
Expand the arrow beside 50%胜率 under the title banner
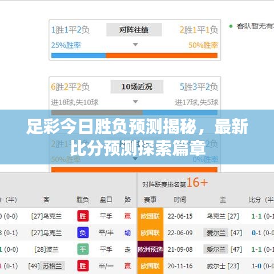click(135, 159)
